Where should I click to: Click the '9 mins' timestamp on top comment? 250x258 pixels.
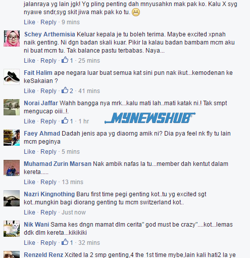71,22
